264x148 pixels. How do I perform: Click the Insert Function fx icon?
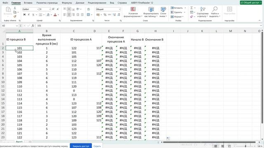(33, 25)
